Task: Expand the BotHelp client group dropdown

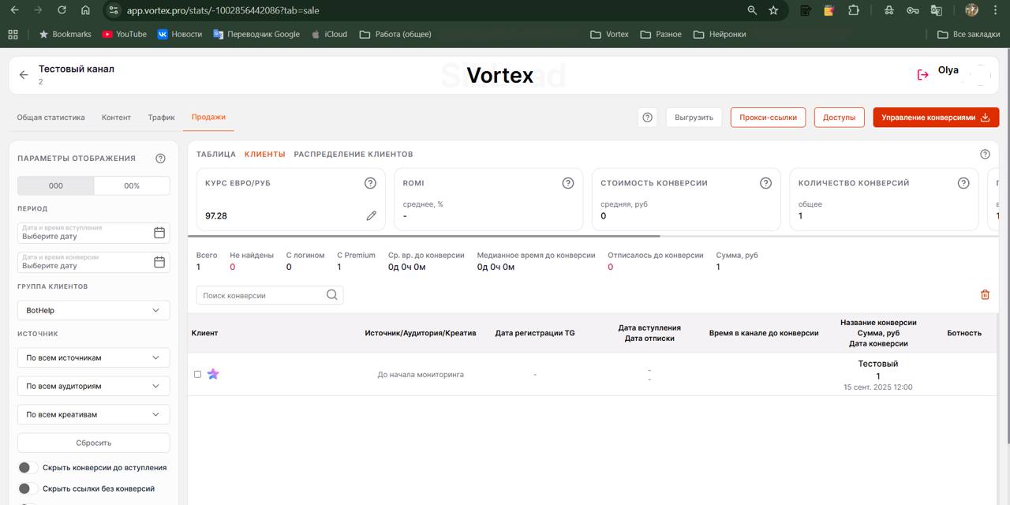Action: pos(93,311)
